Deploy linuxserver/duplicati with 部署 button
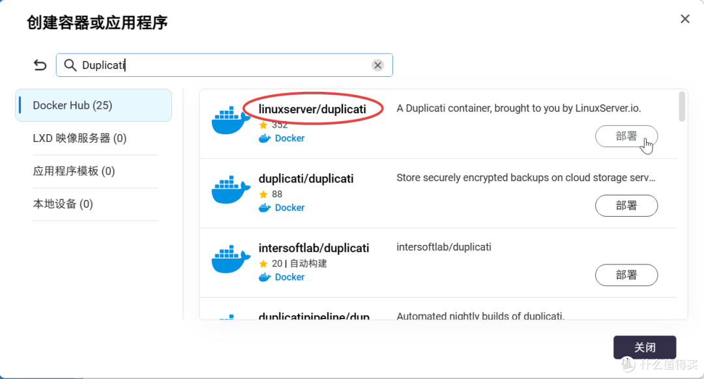 [626, 136]
